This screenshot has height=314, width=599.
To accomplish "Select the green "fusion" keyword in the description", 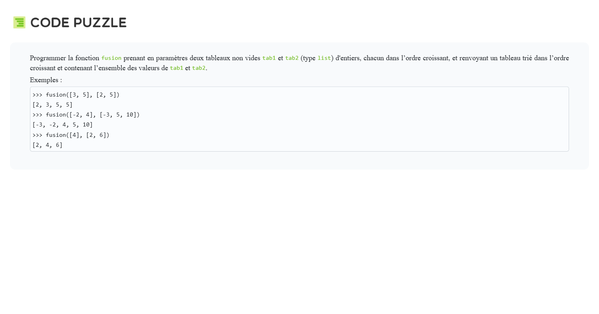I will click(111, 58).
